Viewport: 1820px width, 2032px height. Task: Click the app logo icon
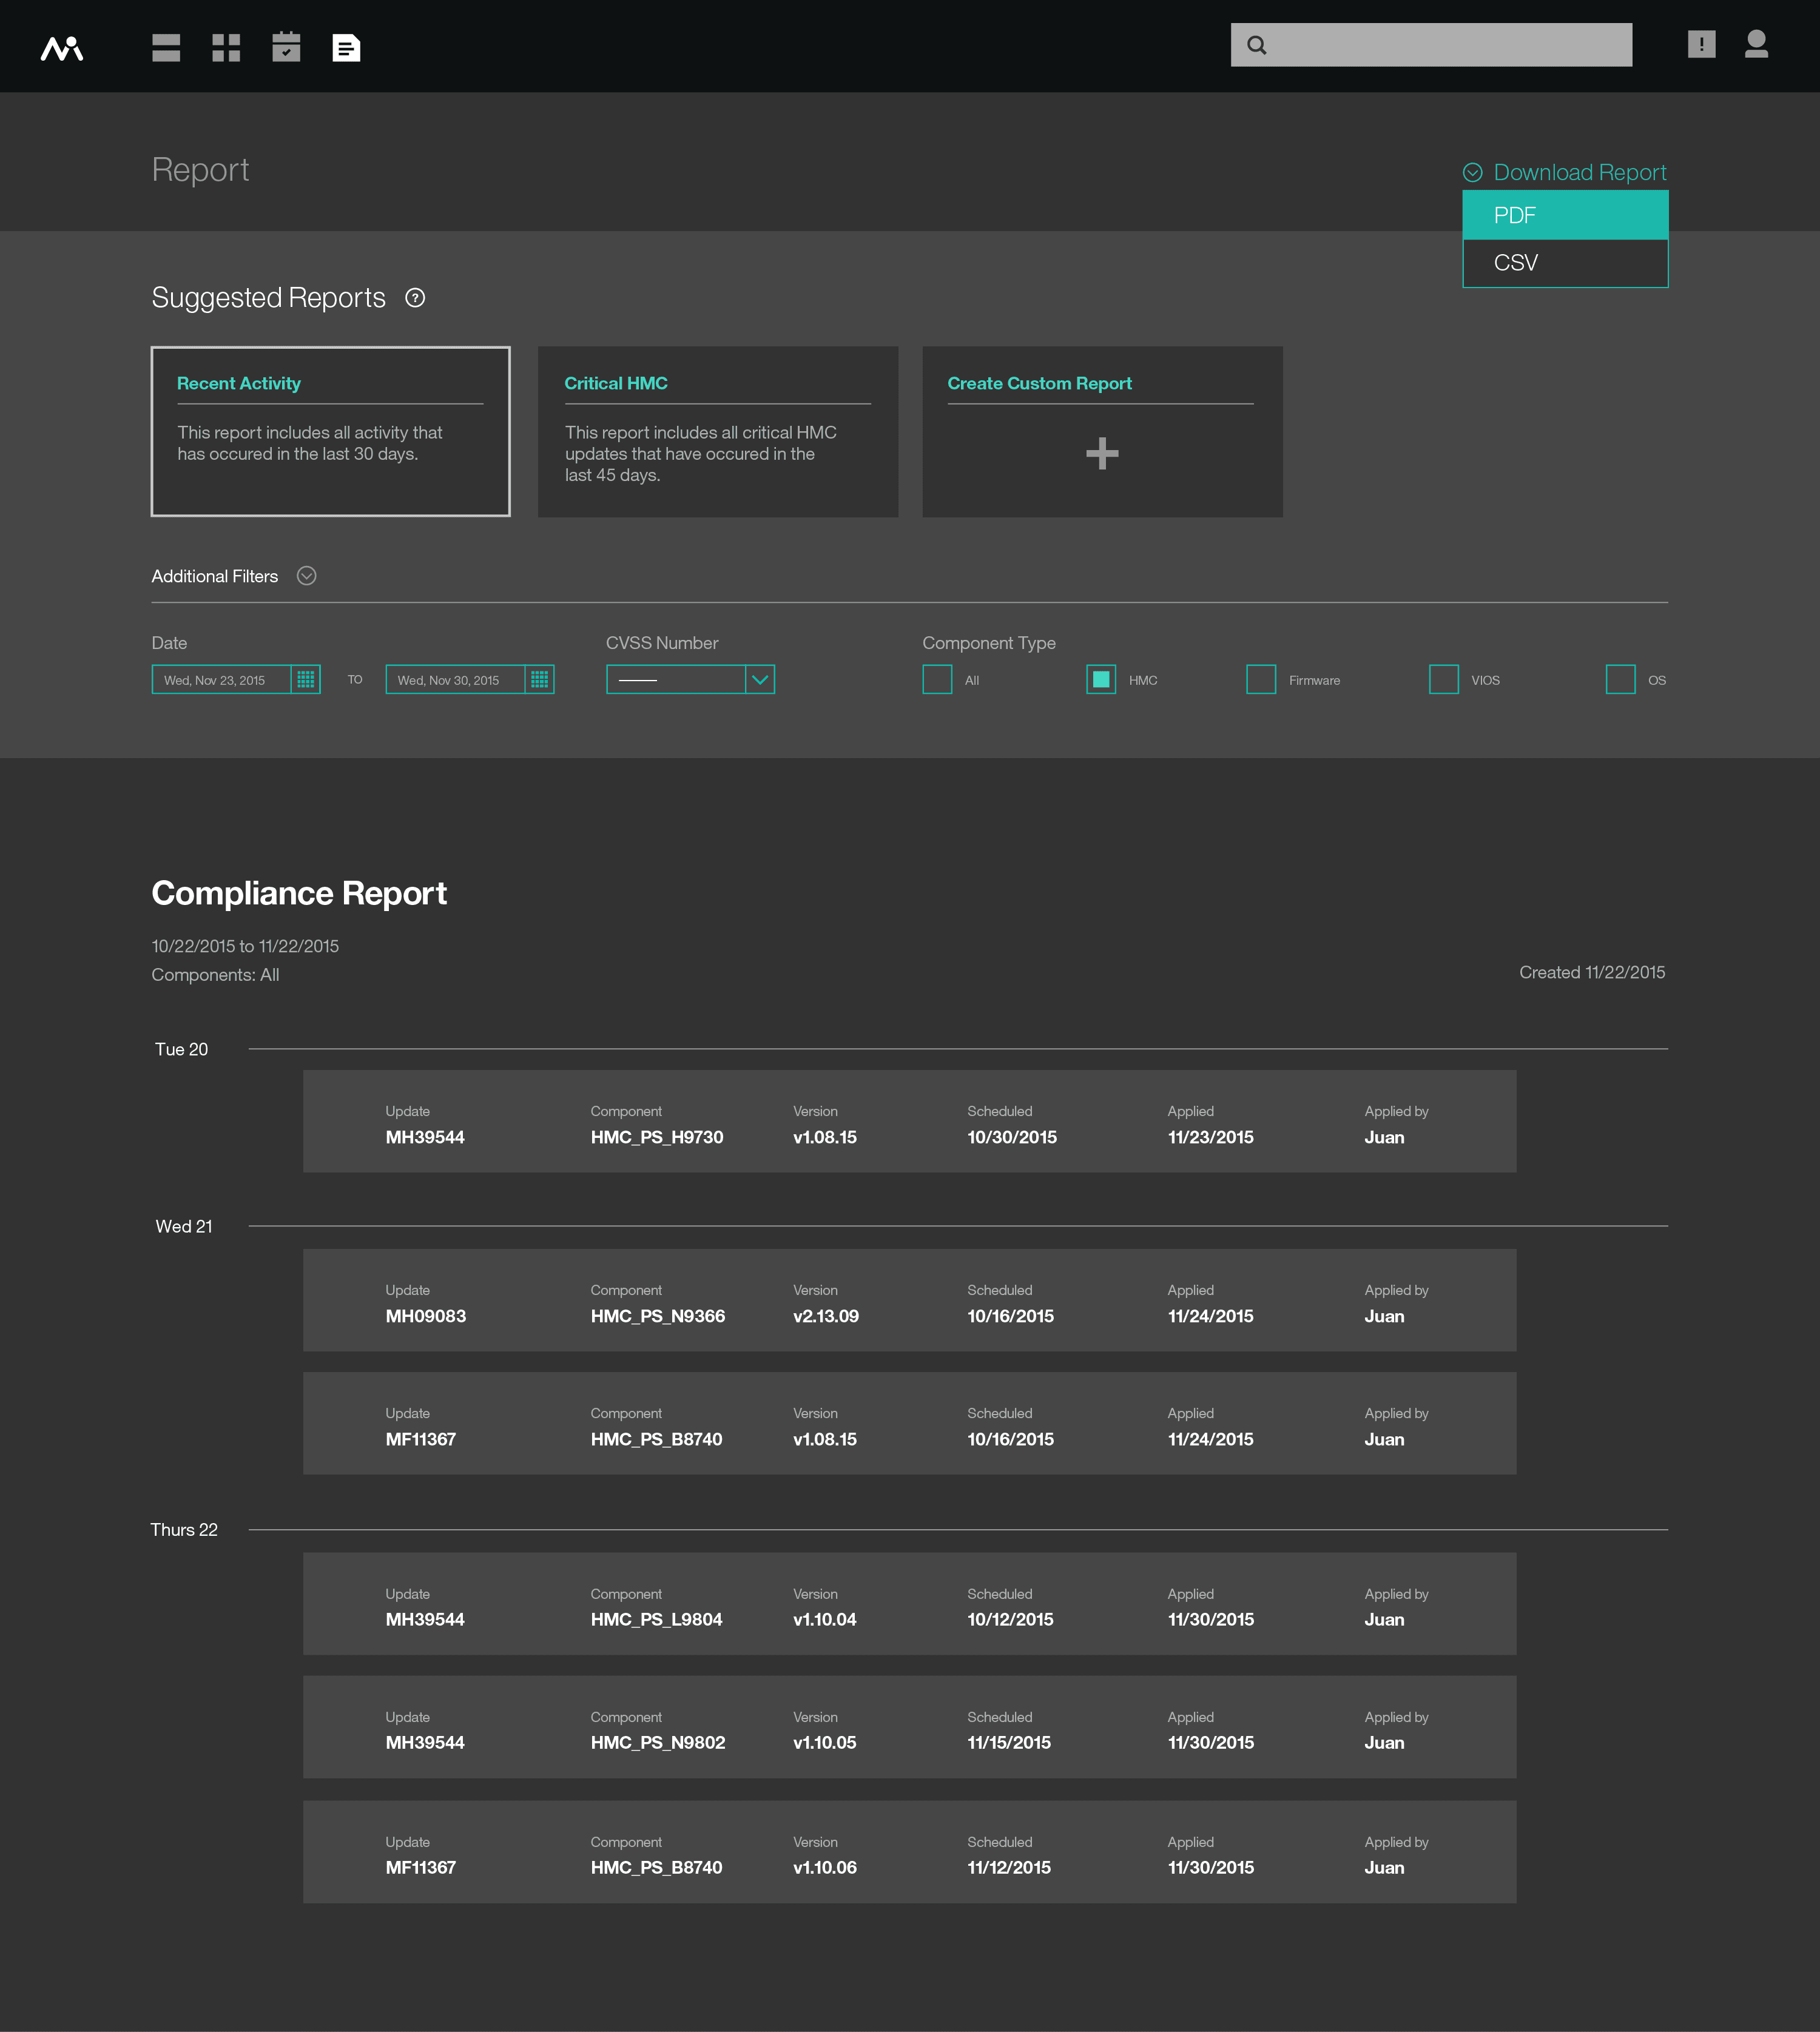point(62,47)
